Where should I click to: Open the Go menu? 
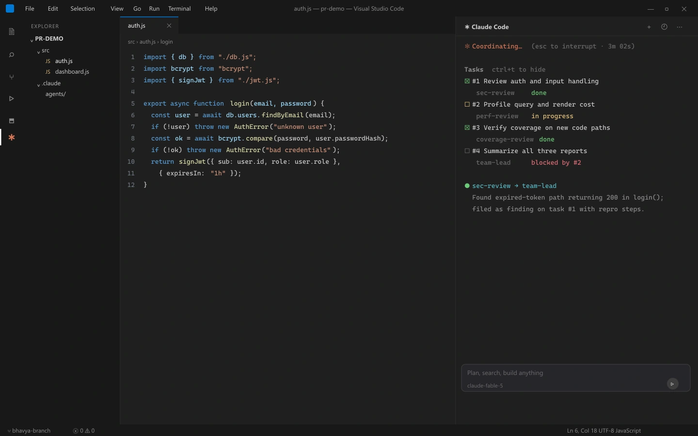[137, 9]
